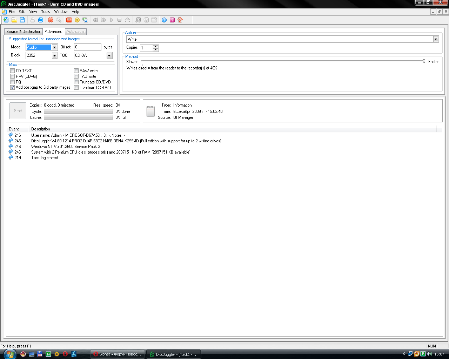The height and width of the screenshot is (359, 449).
Task: Enable the R-W (CD+G) checkbox
Action: pos(13,76)
